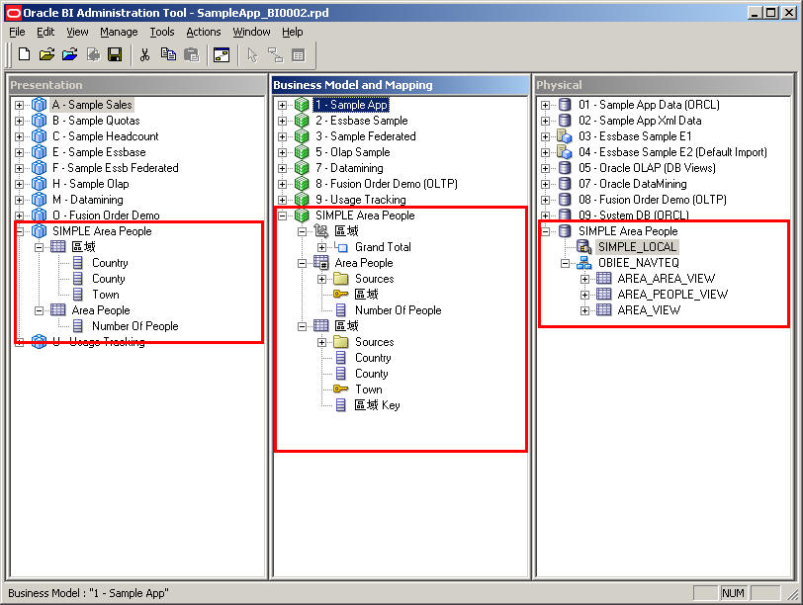
Task: Click the New repository toolbar icon
Action: coord(24,54)
